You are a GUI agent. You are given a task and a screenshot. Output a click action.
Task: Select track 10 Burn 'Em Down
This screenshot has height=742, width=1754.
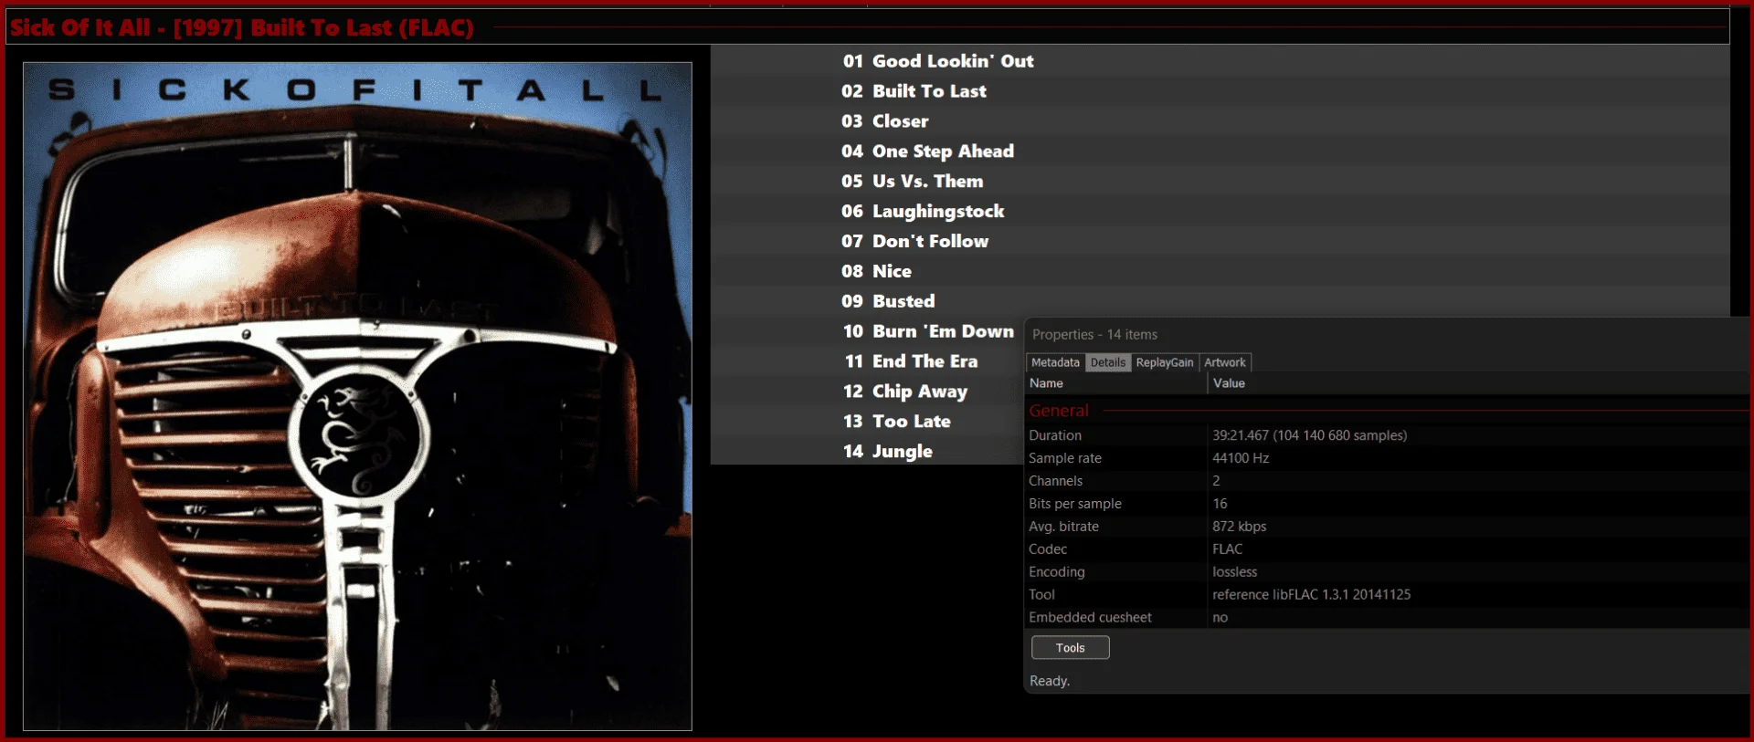point(927,332)
